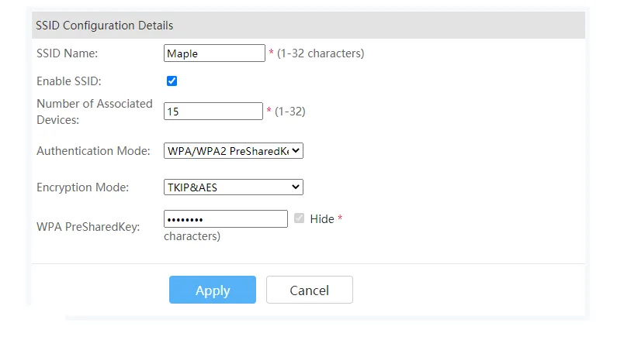Click the "SSID Name:" label
The image size is (617, 347).
click(67, 53)
